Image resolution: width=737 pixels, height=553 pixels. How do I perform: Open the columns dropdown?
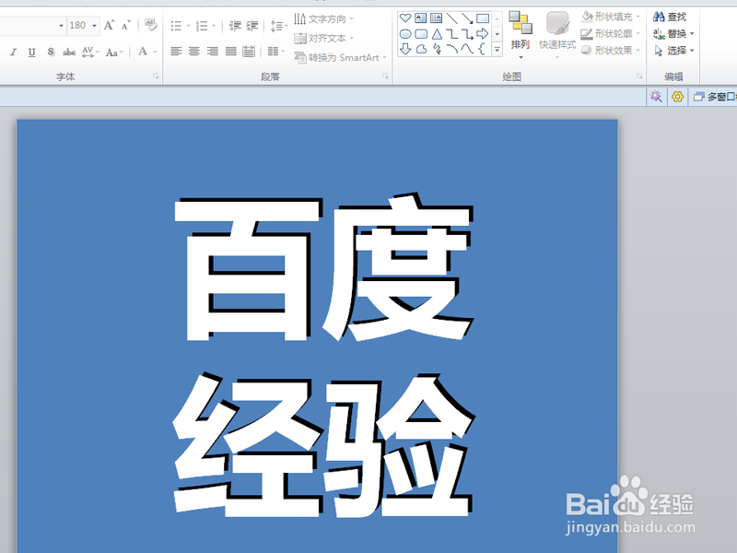pyautogui.click(x=275, y=52)
